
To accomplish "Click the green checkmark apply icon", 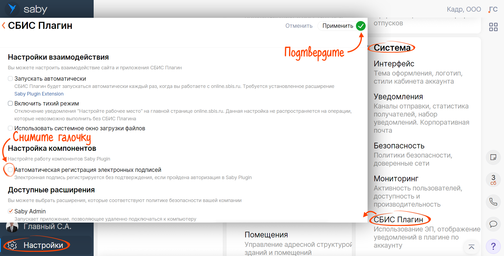I will click(361, 26).
